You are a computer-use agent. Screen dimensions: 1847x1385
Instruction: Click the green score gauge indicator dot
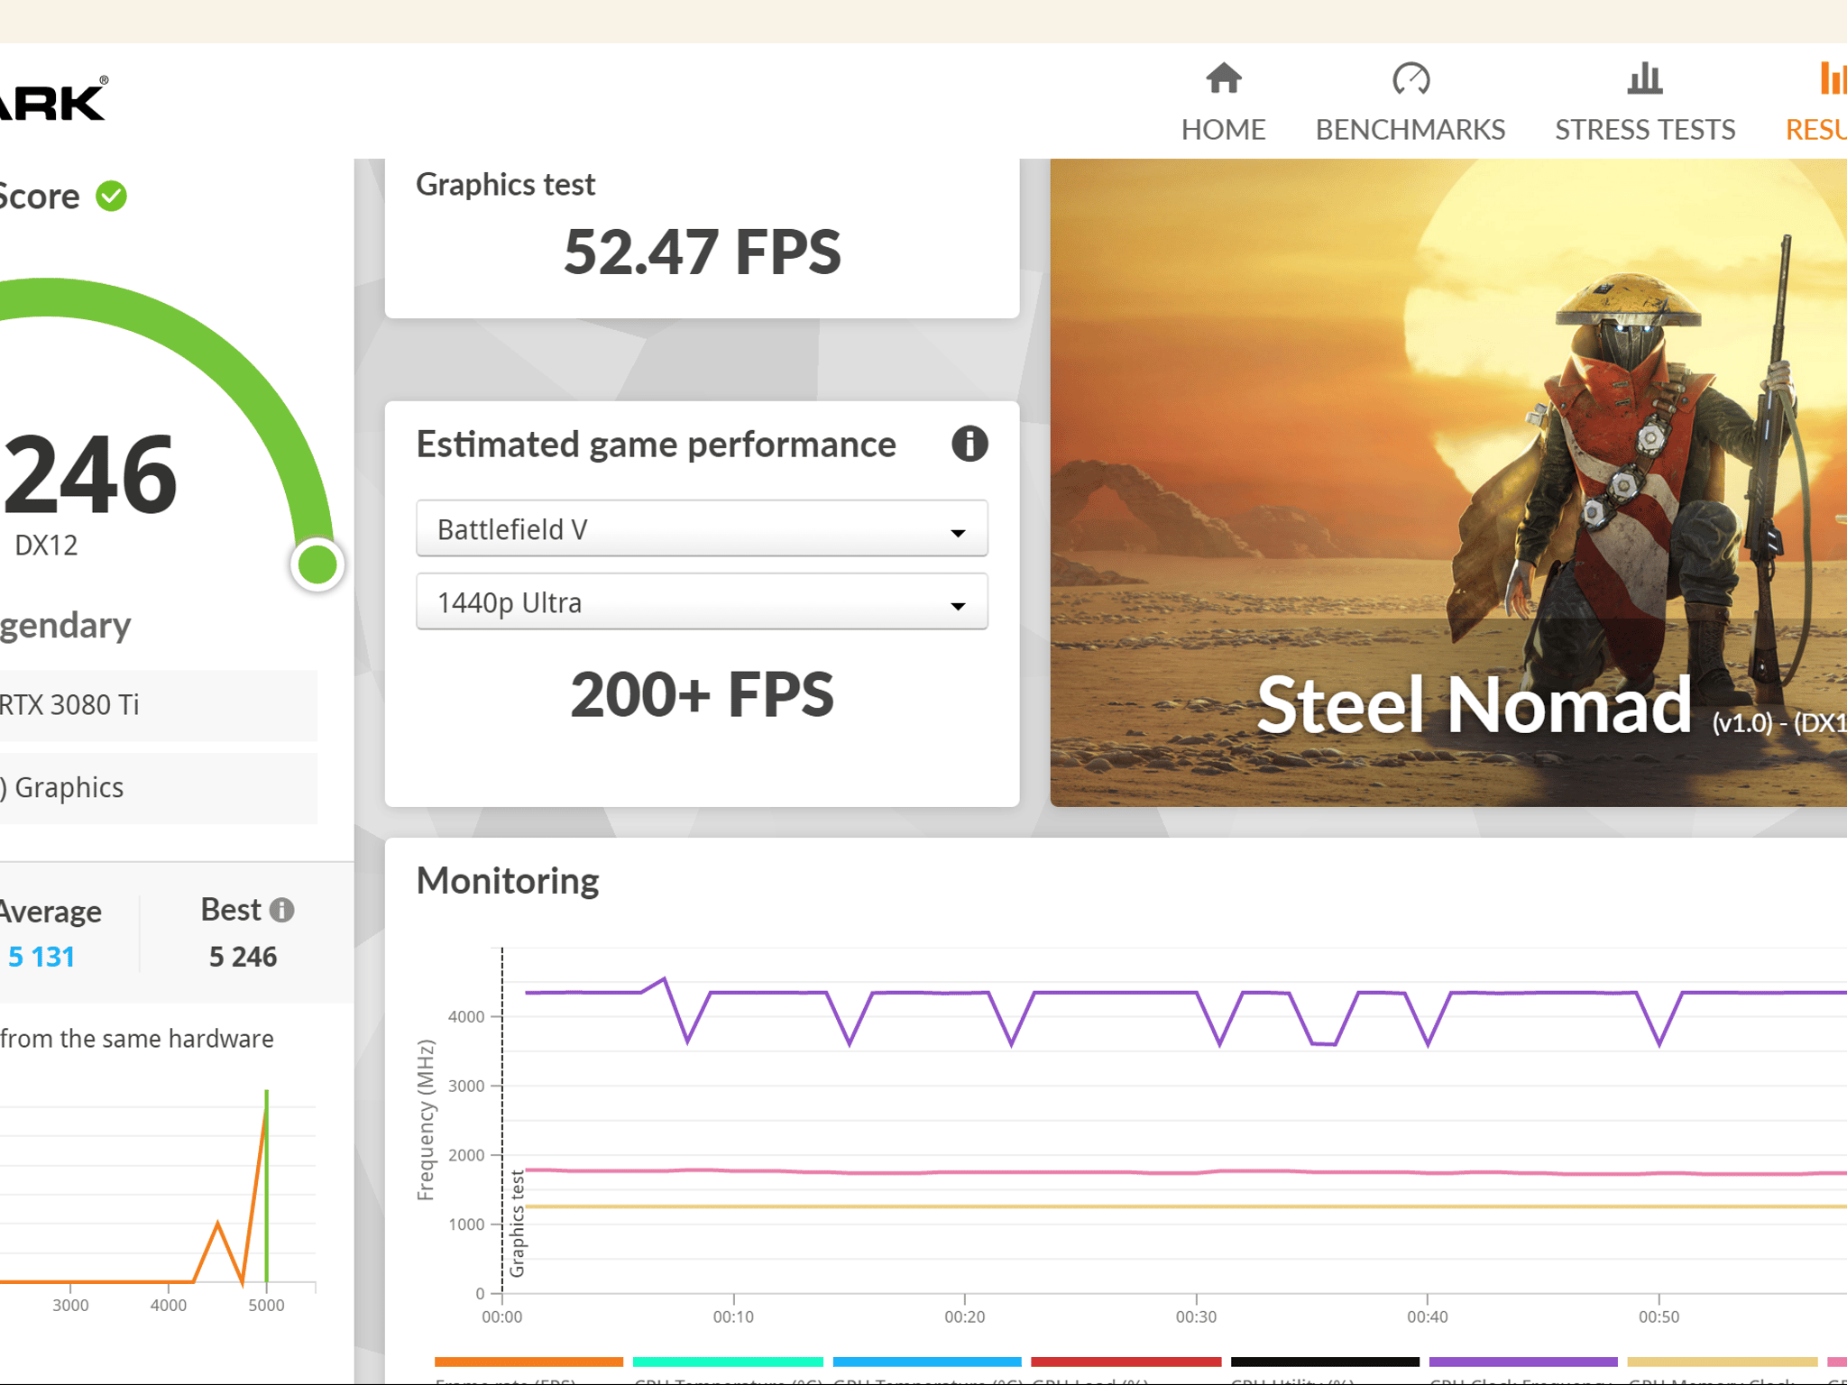pyautogui.click(x=317, y=564)
